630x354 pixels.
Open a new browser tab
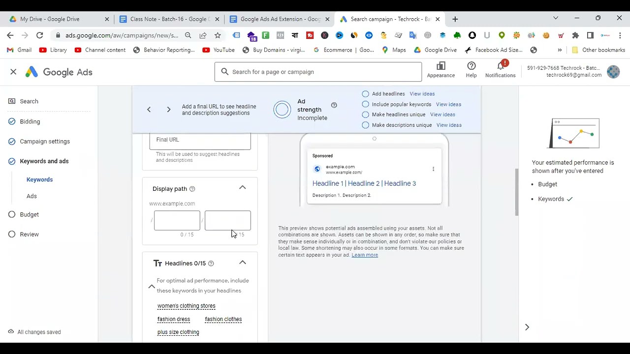point(455,19)
